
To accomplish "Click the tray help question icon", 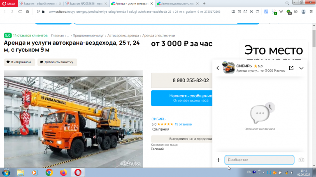I will coord(254,172).
